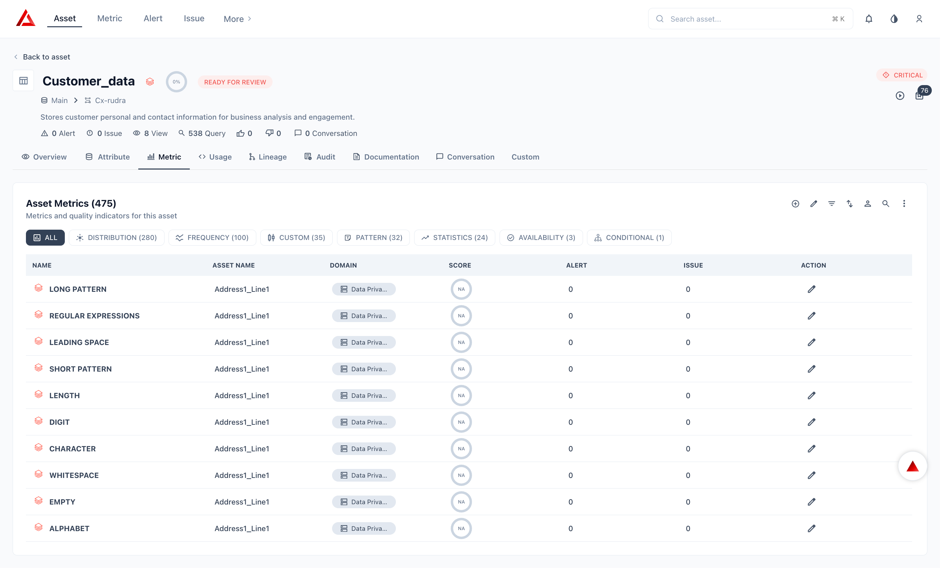941x569 pixels.
Task: Click the table icon beside Customer_data
Action: point(23,80)
